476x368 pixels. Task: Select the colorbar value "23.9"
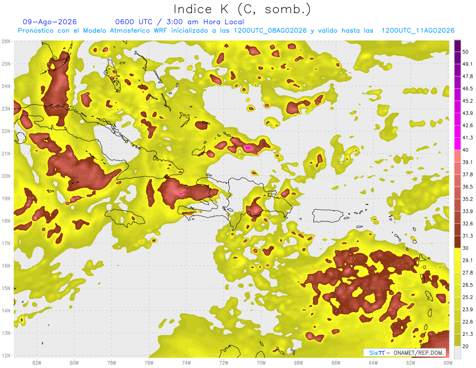coord(468,310)
